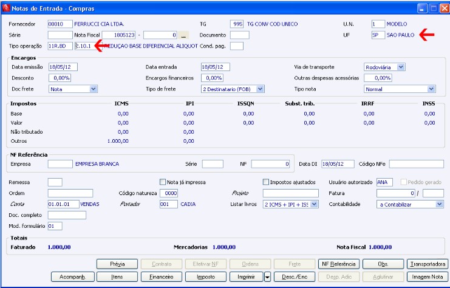Click the application icon in title bar
Viewport: 450px width, 288px height.
5,8
